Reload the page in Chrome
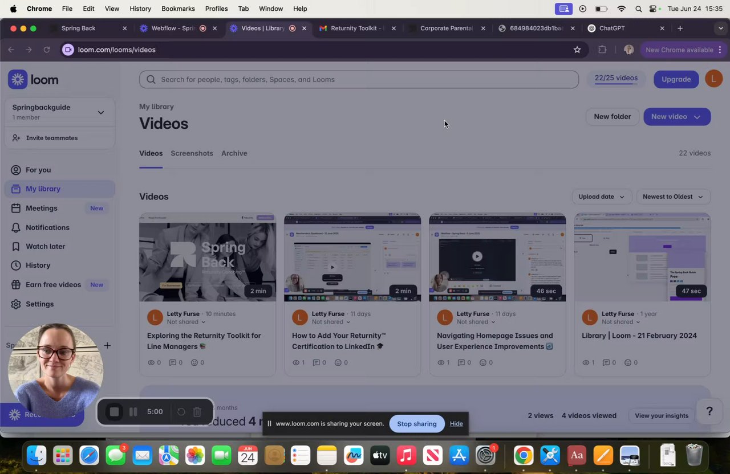Image resolution: width=730 pixels, height=474 pixels. click(47, 50)
